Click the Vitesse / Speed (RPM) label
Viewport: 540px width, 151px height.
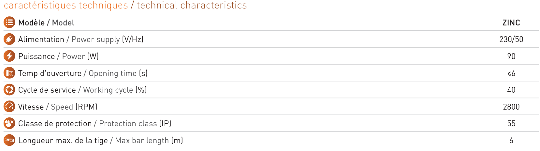click(58, 107)
